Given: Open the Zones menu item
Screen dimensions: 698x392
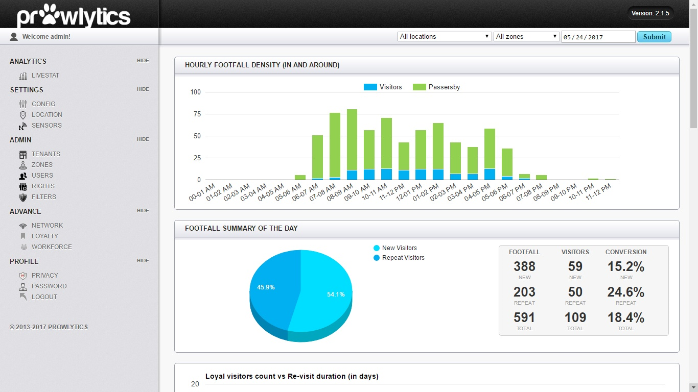Looking at the screenshot, I should coord(42,165).
